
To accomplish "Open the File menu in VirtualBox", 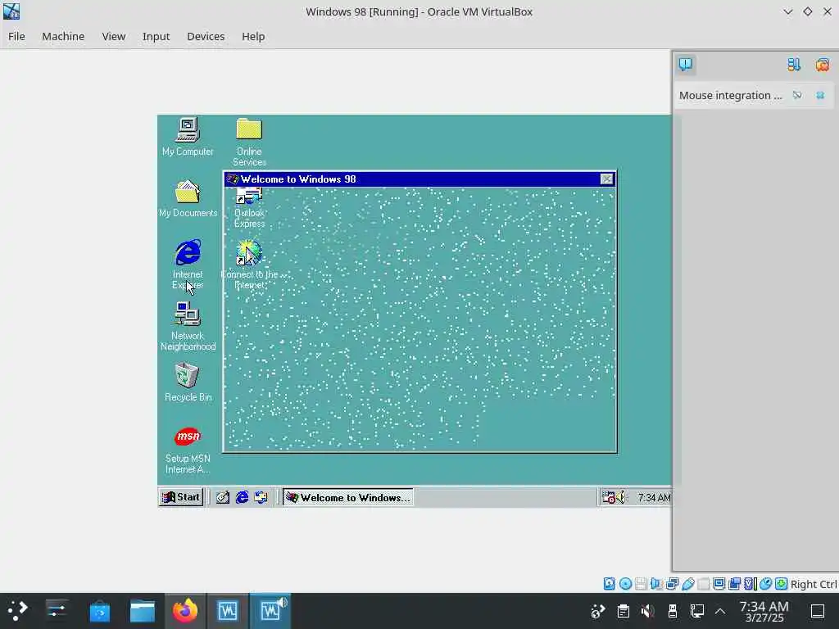I will pos(16,36).
